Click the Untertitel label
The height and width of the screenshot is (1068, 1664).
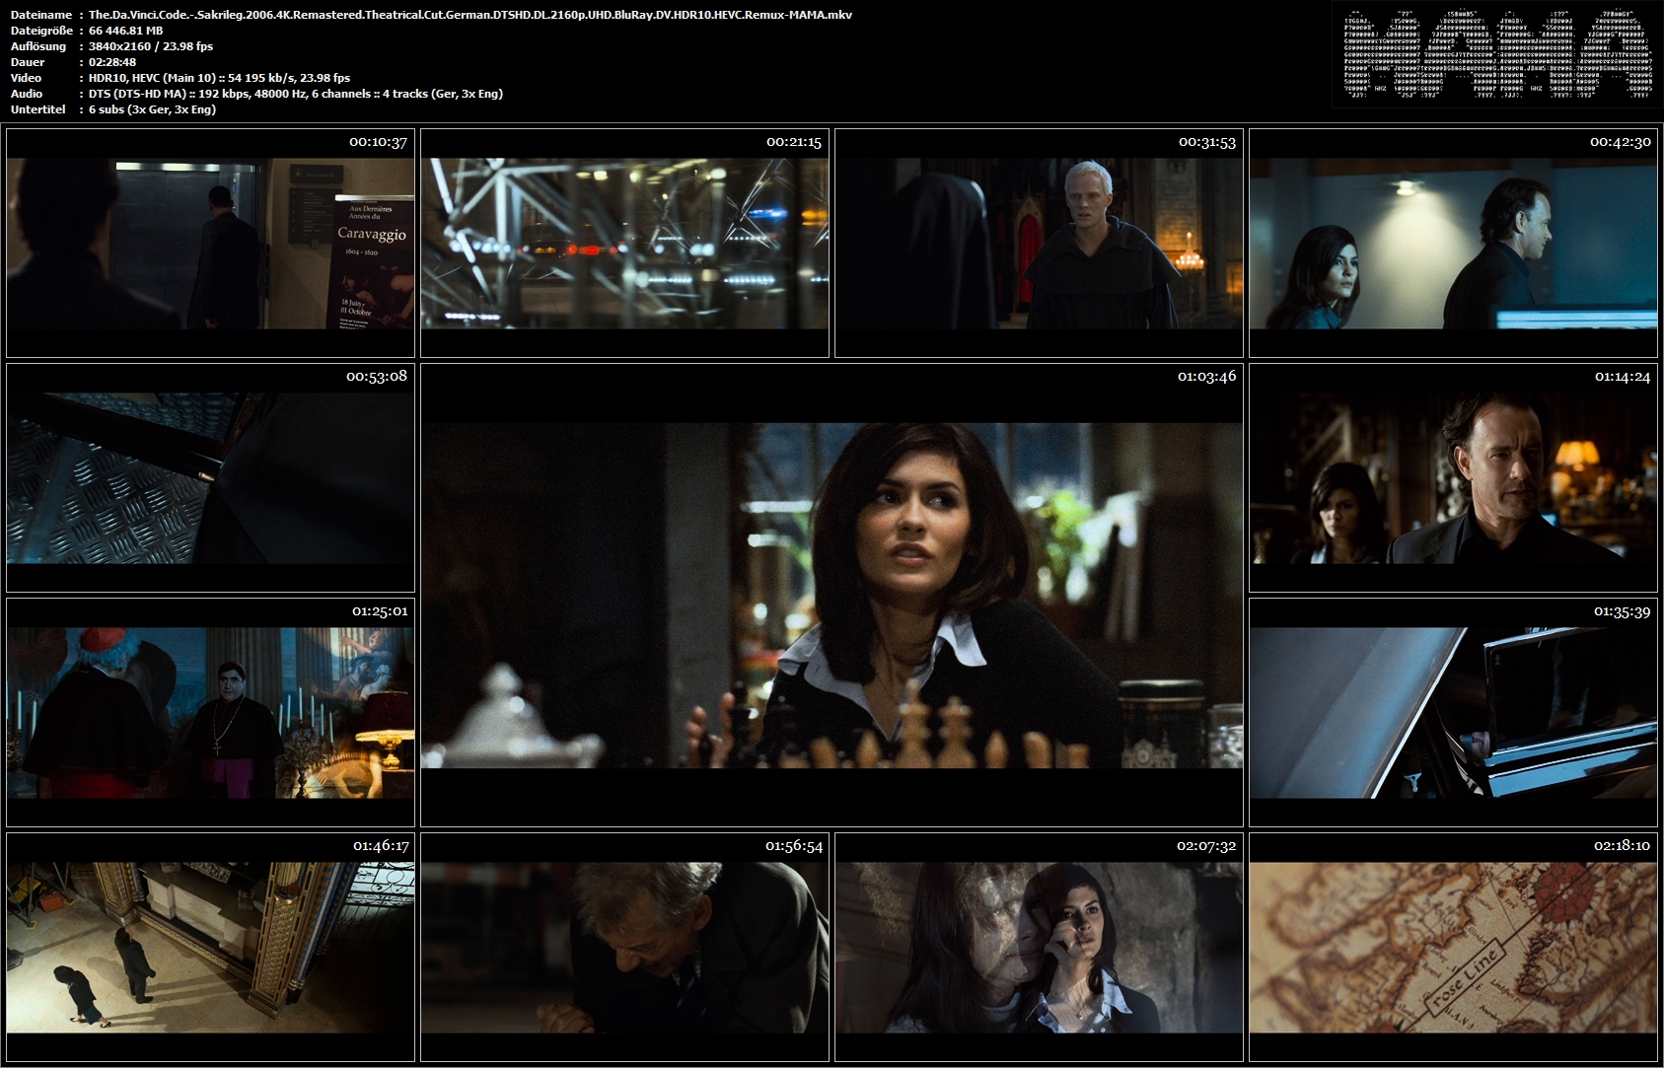click(38, 109)
